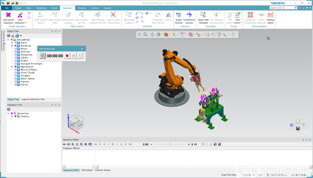Collapse the Operations root node
Screen dimensions: 313x178
point(8,114)
